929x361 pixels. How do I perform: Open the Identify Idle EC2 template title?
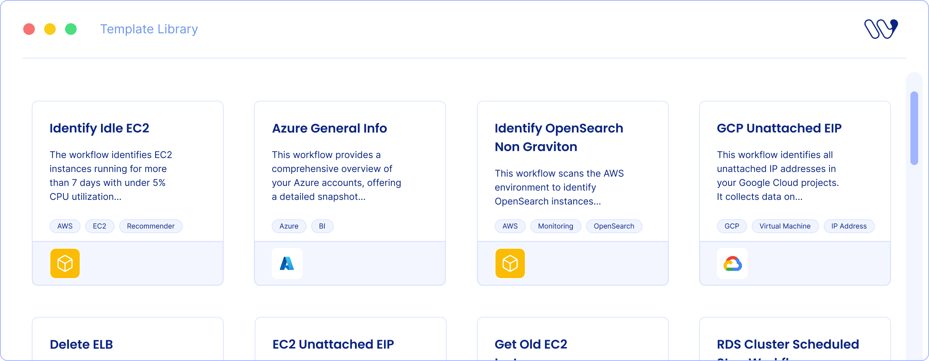click(99, 128)
